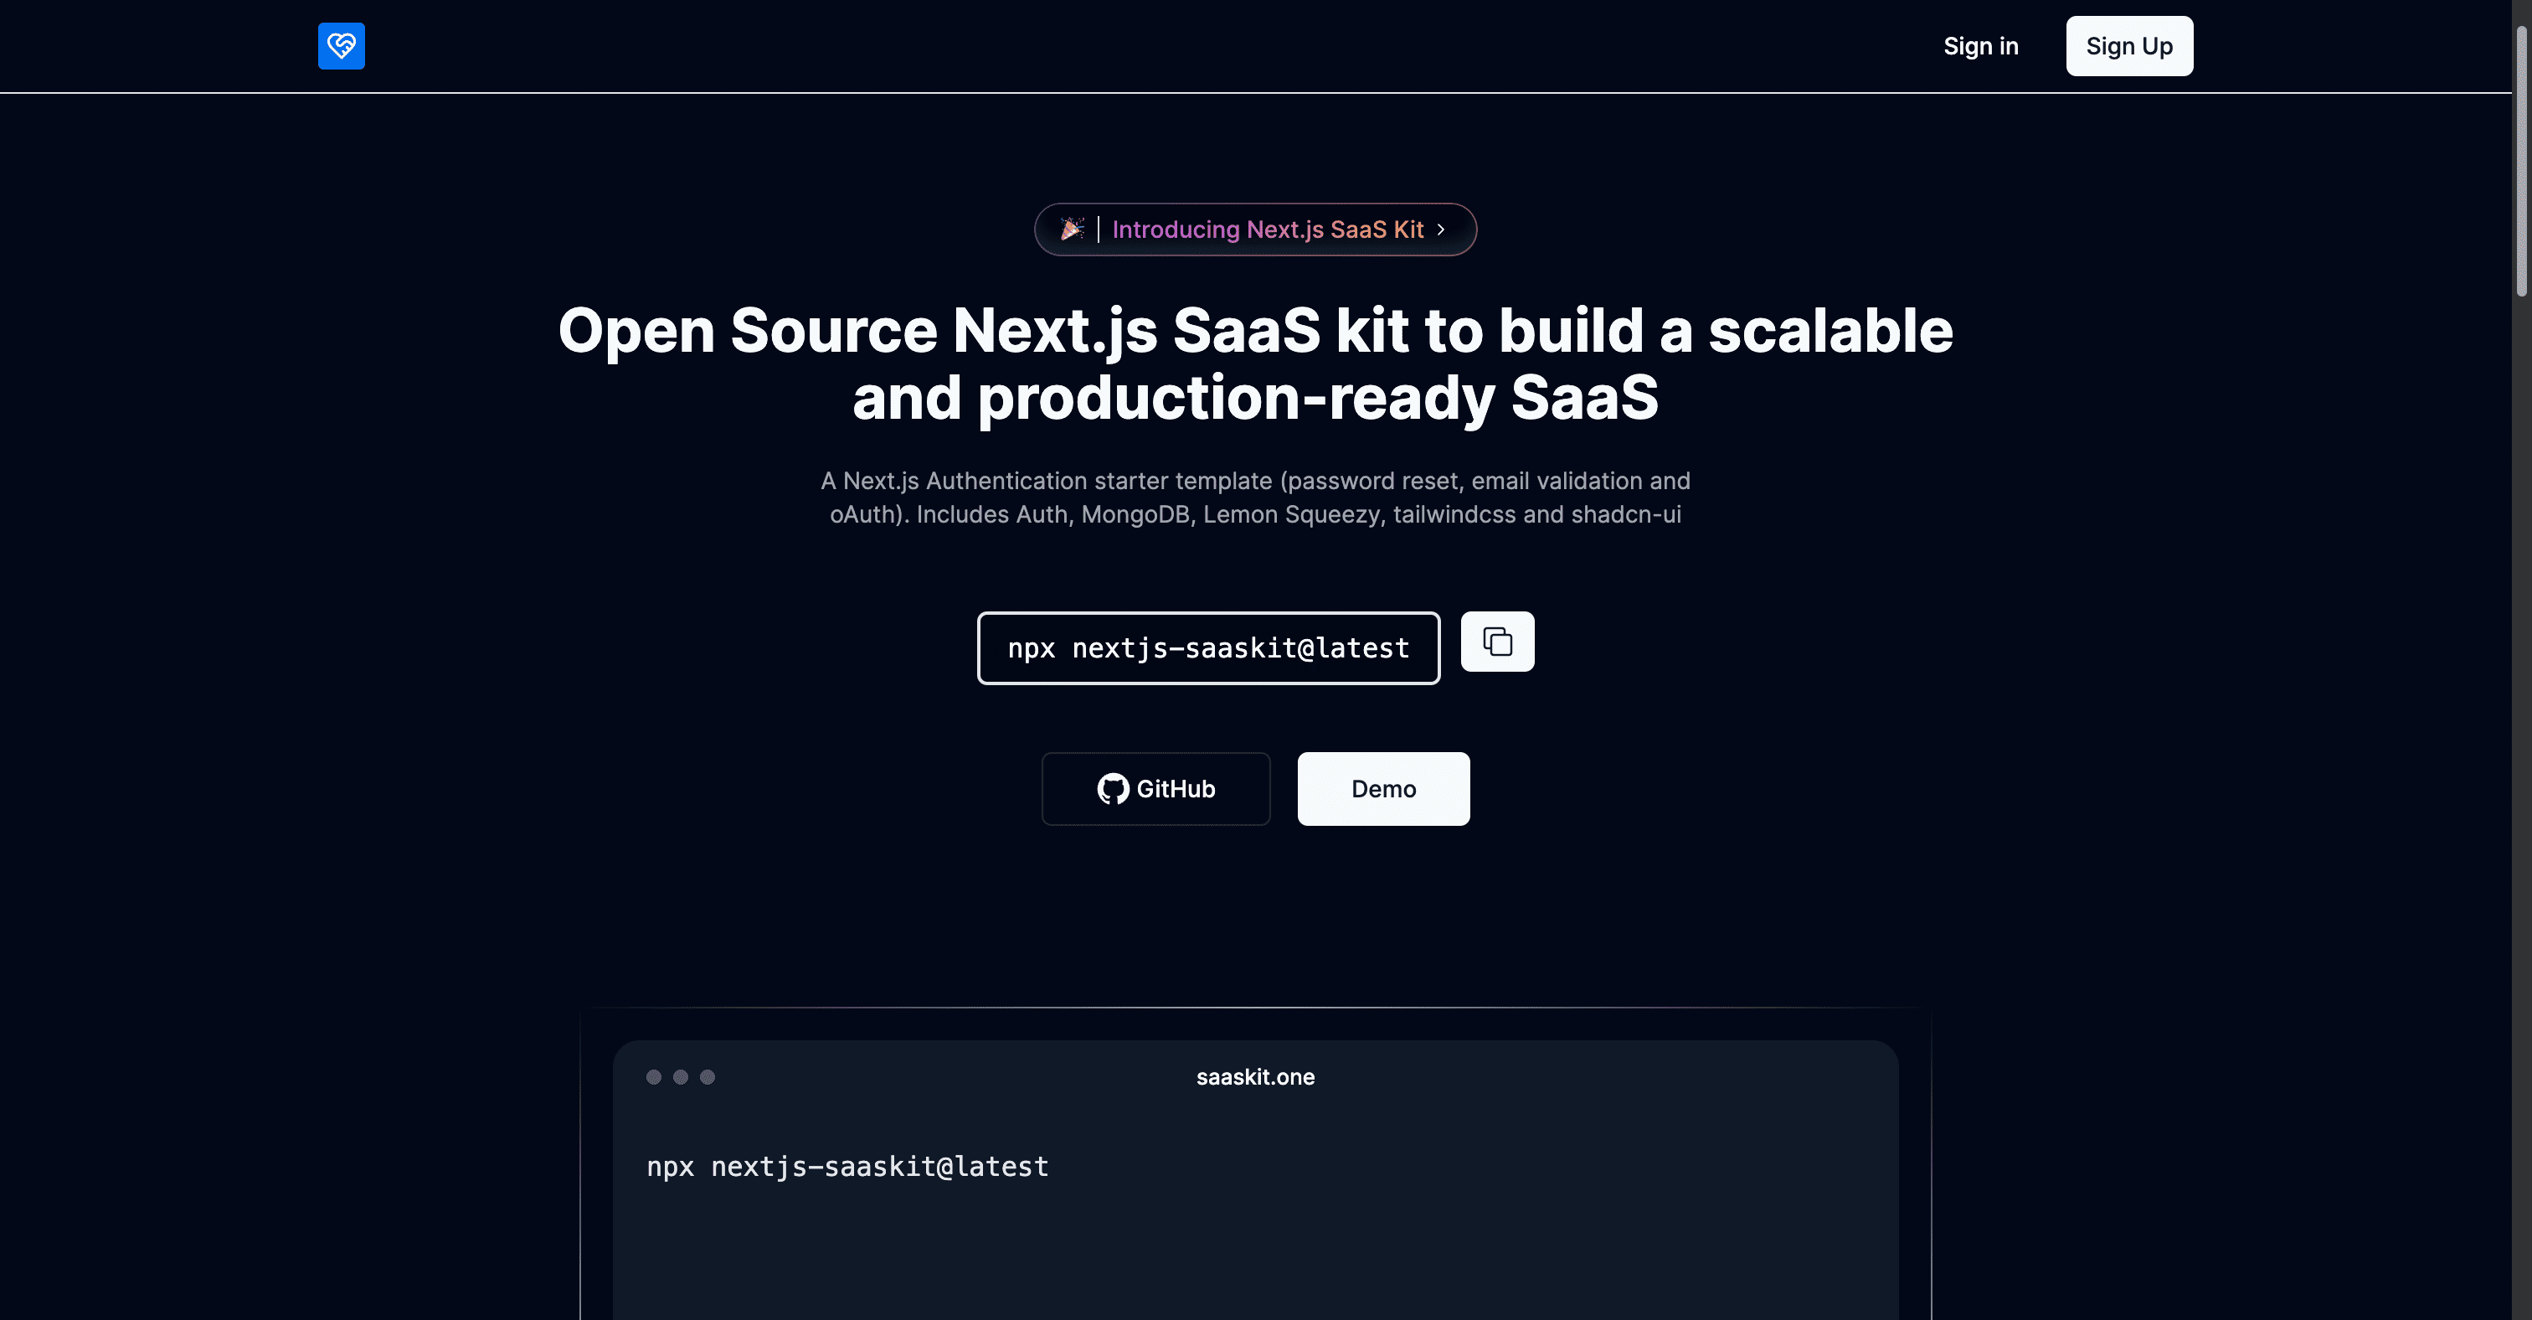Viewport: 2532px width, 1320px height.
Task: Click the subtitle describing the authentication starter template
Action: (1255, 497)
